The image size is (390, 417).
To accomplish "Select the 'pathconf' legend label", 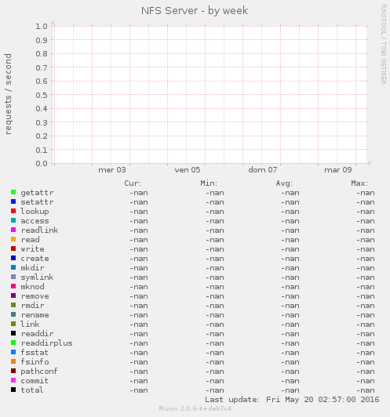I will pyautogui.click(x=39, y=372).
